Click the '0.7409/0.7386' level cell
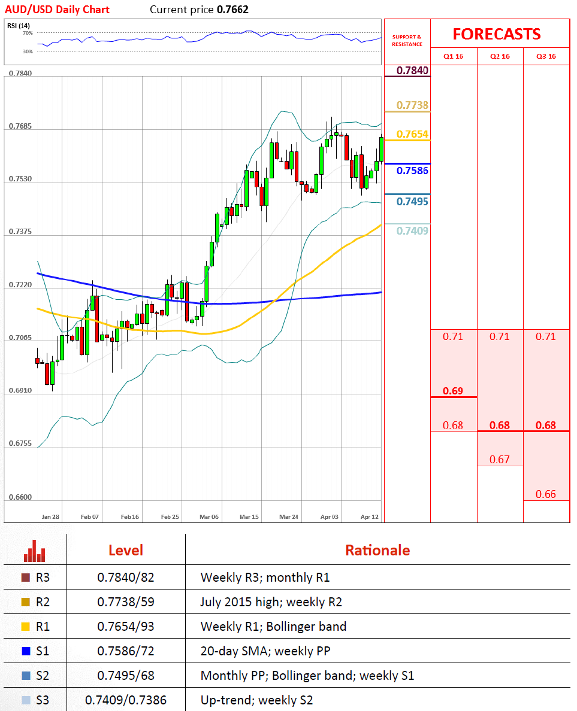 click(x=126, y=700)
